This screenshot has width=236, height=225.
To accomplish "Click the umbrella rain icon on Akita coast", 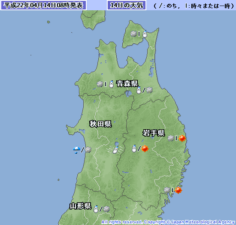I will point(77,150).
